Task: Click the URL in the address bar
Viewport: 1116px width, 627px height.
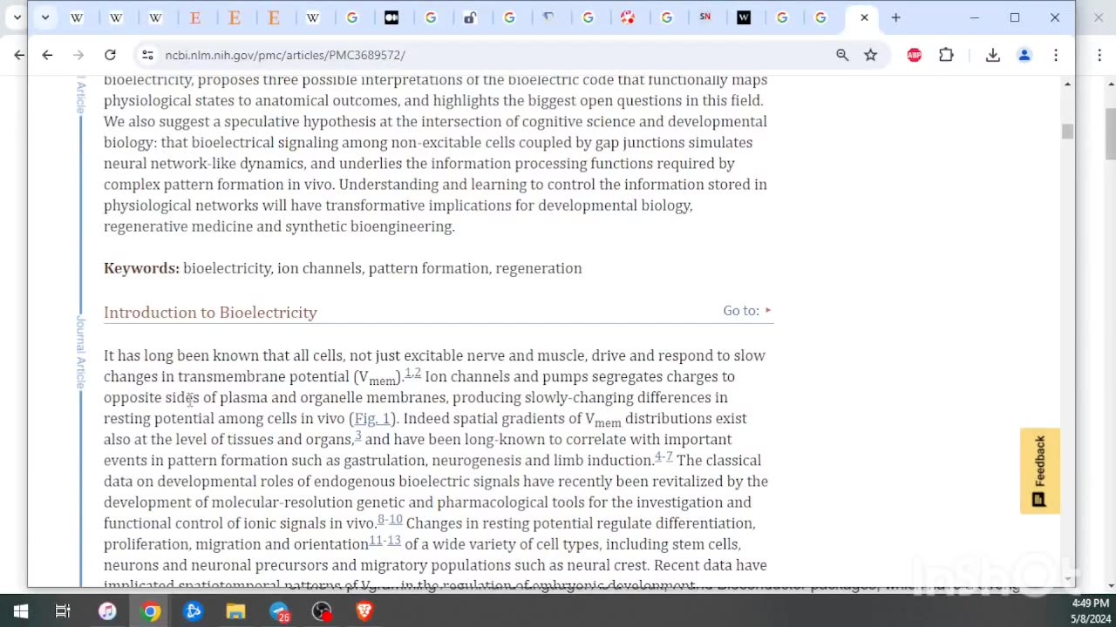Action: pos(285,55)
